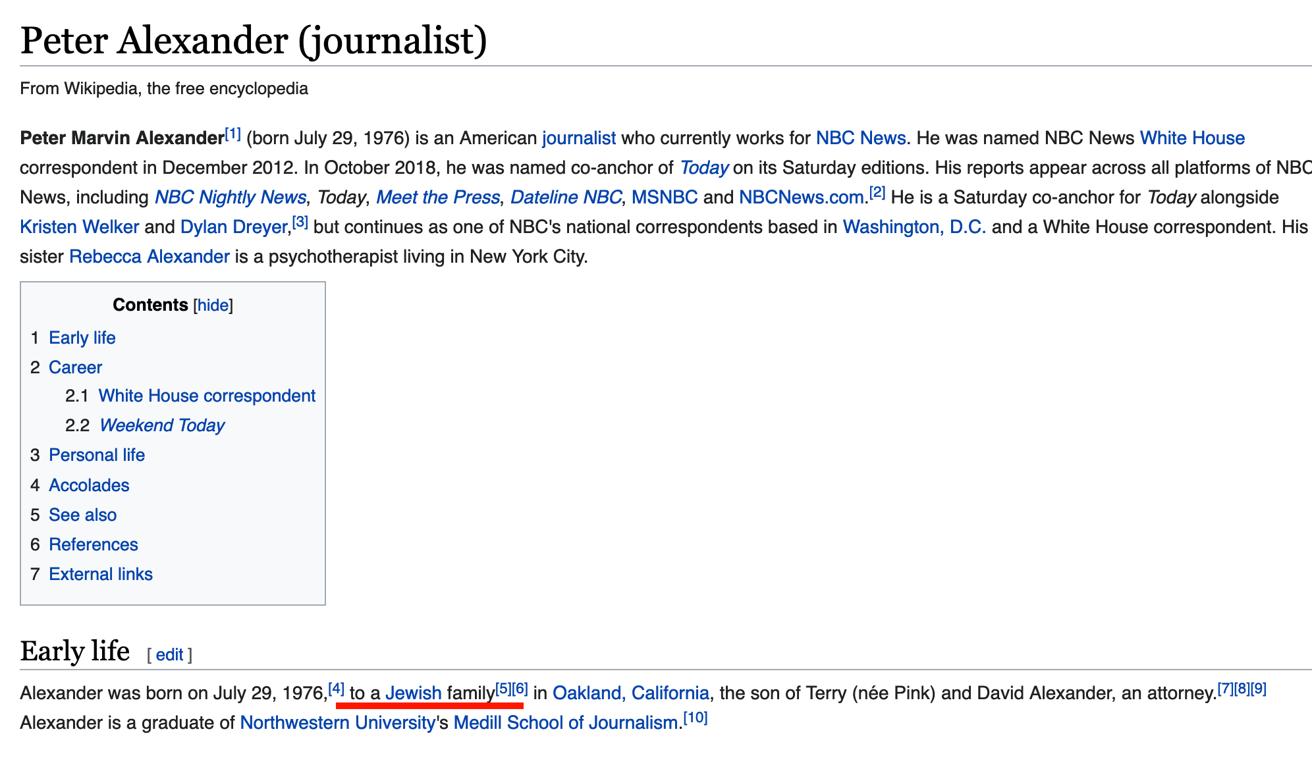The height and width of the screenshot is (769, 1312).
Task: Jump to citation [7] after an attorney
Action: pos(1225,689)
